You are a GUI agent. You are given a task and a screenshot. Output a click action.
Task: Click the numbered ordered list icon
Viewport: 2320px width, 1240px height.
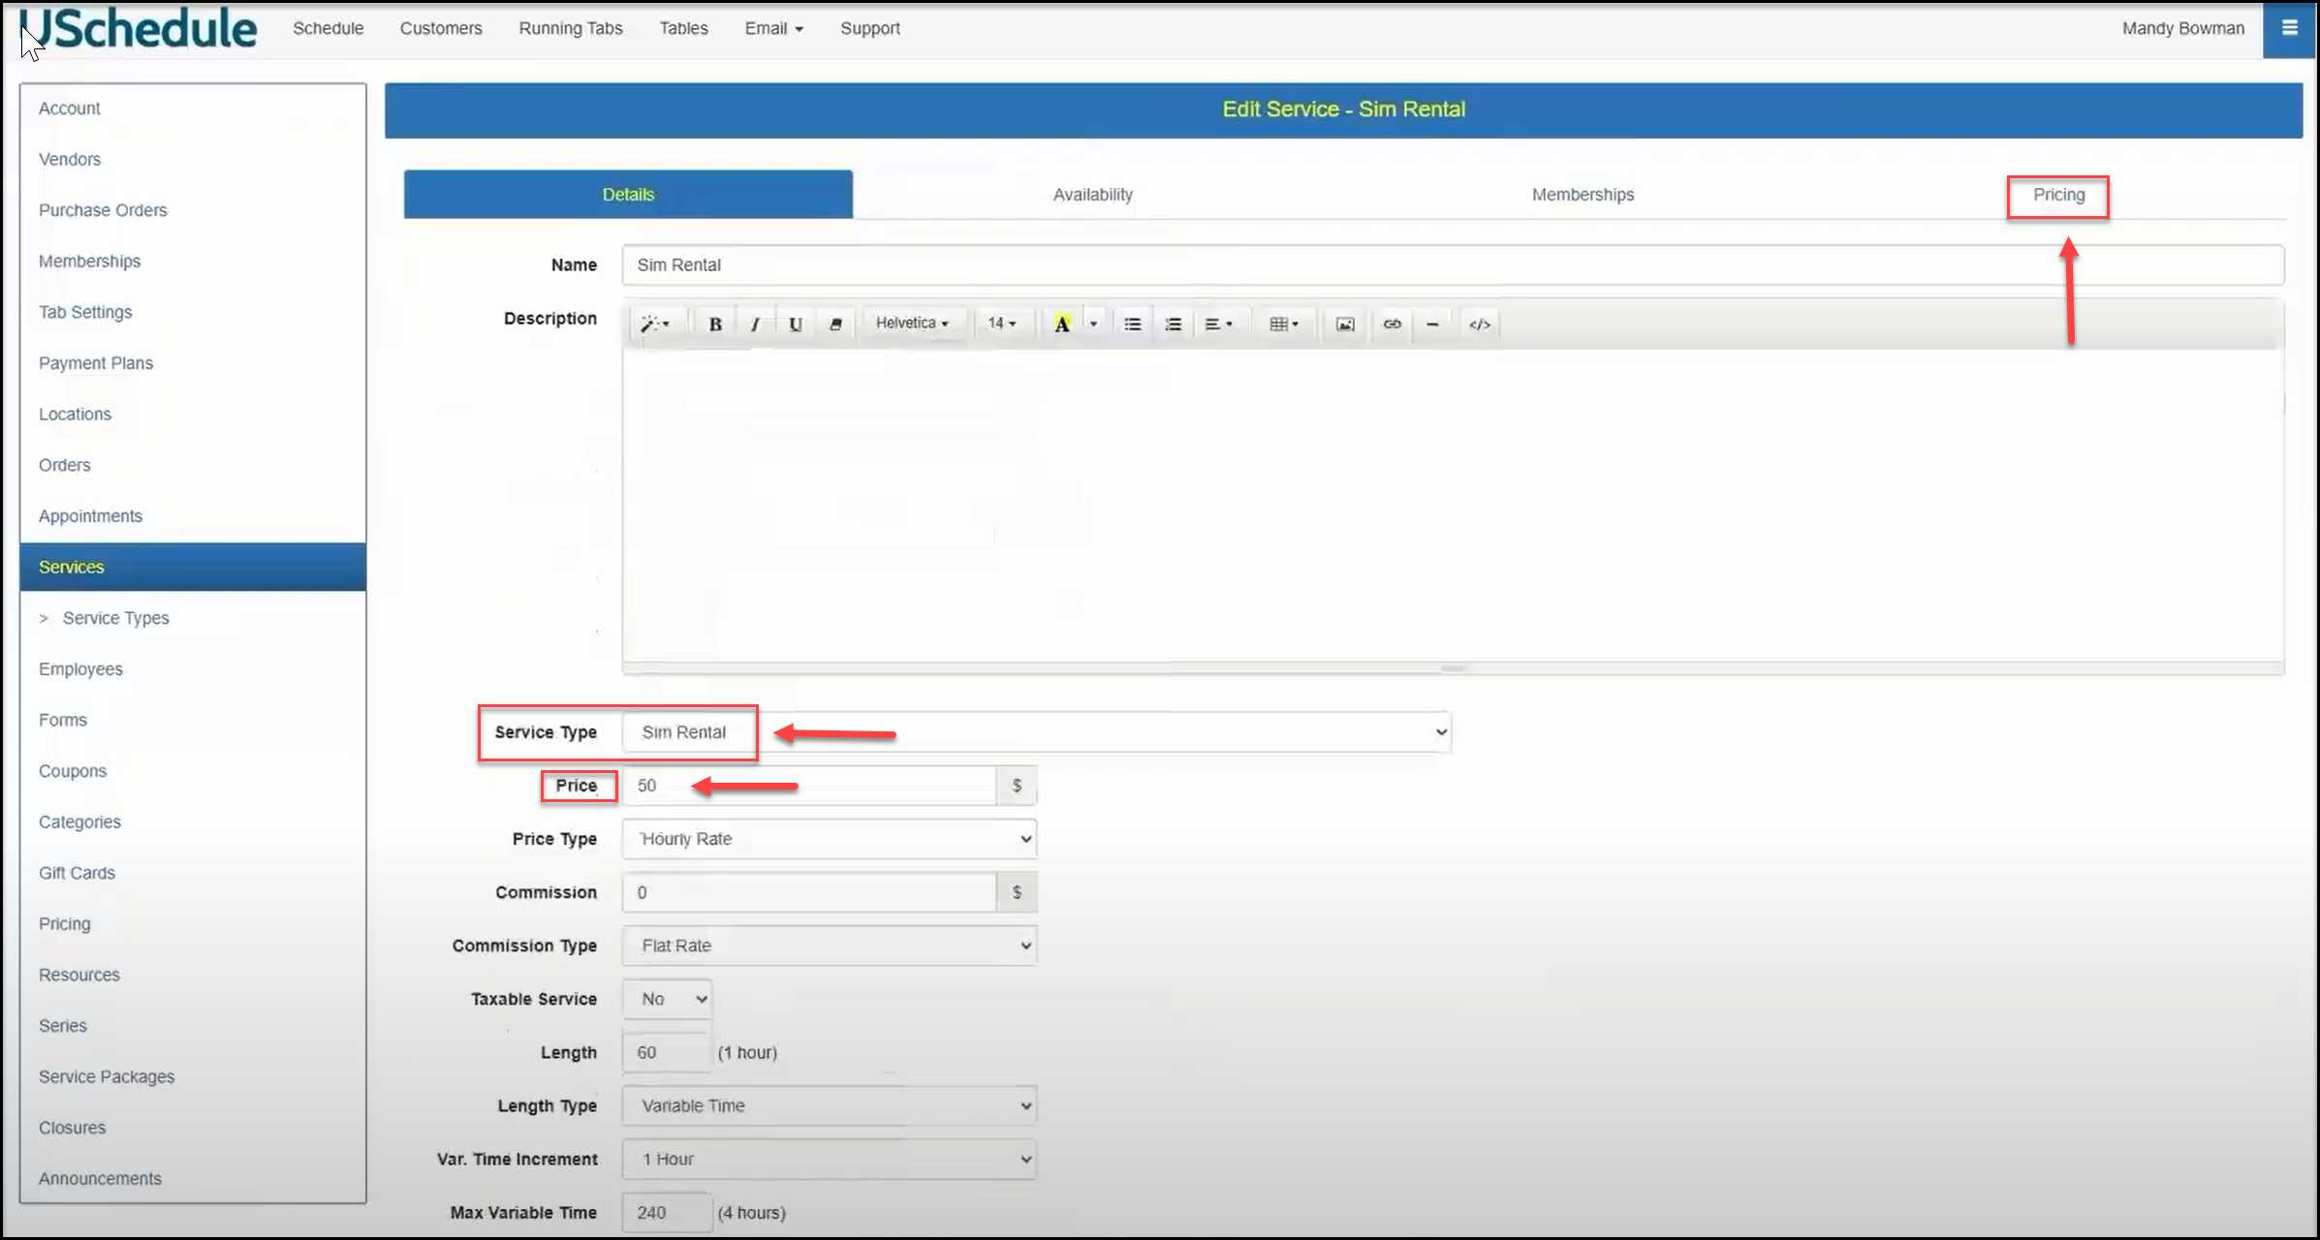[1173, 325]
